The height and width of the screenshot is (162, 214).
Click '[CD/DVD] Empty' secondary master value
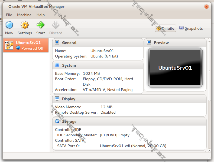tap(115, 135)
